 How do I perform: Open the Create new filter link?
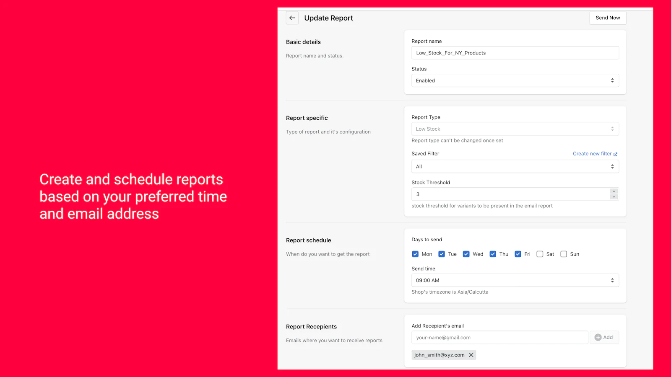595,154
